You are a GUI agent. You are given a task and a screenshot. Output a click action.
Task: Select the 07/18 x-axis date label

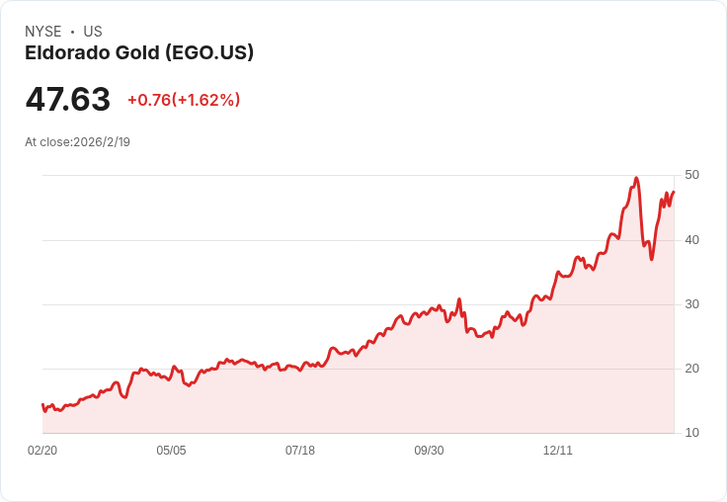(300, 450)
